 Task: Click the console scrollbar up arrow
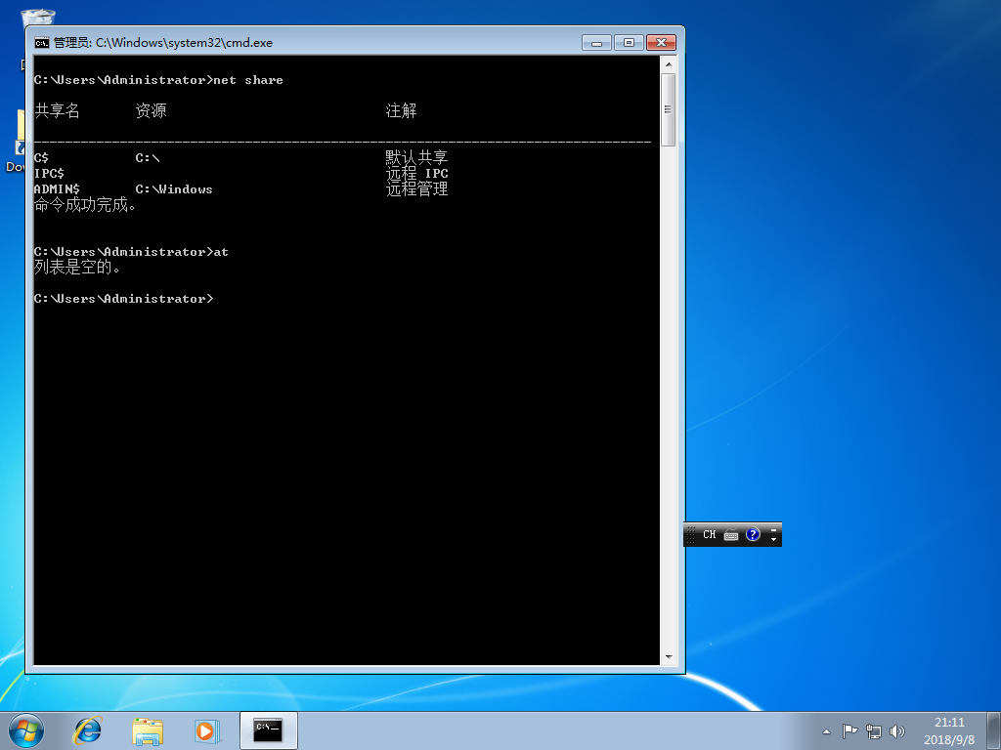point(669,64)
